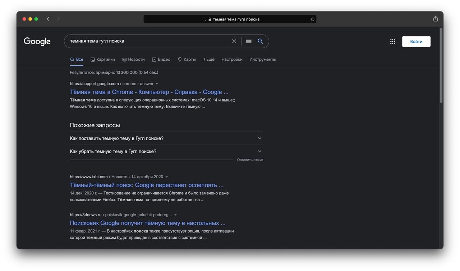
Task: Click the blue magnifier search button
Action: (x=261, y=41)
